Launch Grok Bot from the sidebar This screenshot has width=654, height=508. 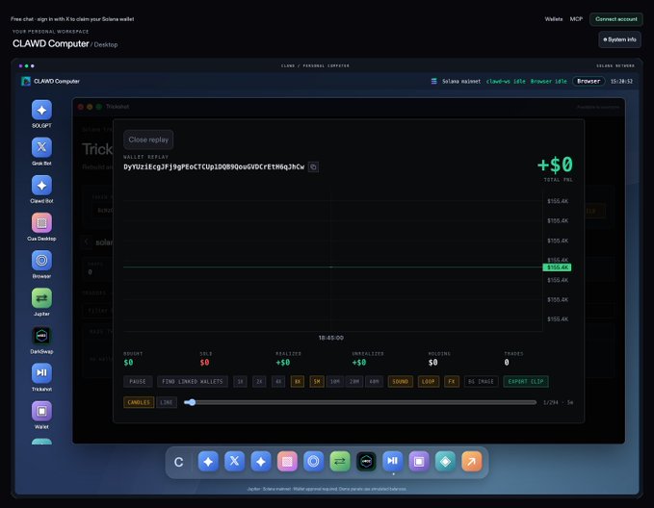pyautogui.click(x=41, y=147)
